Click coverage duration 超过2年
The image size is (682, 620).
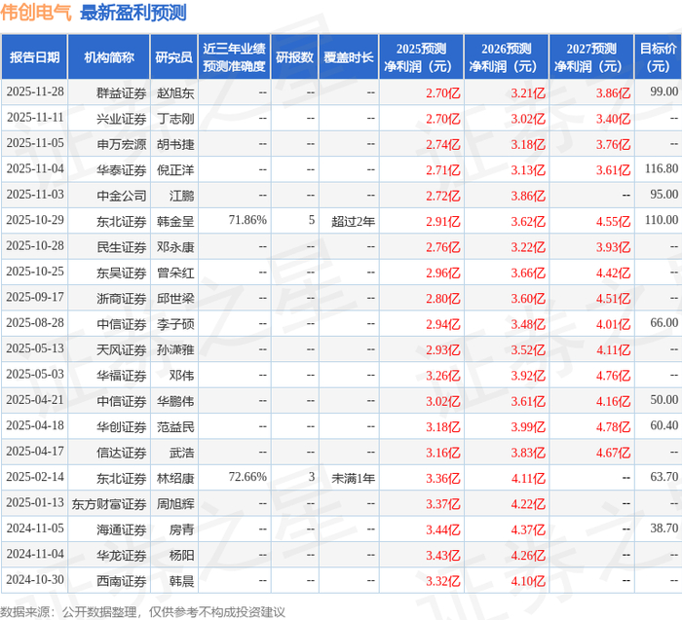[353, 221]
